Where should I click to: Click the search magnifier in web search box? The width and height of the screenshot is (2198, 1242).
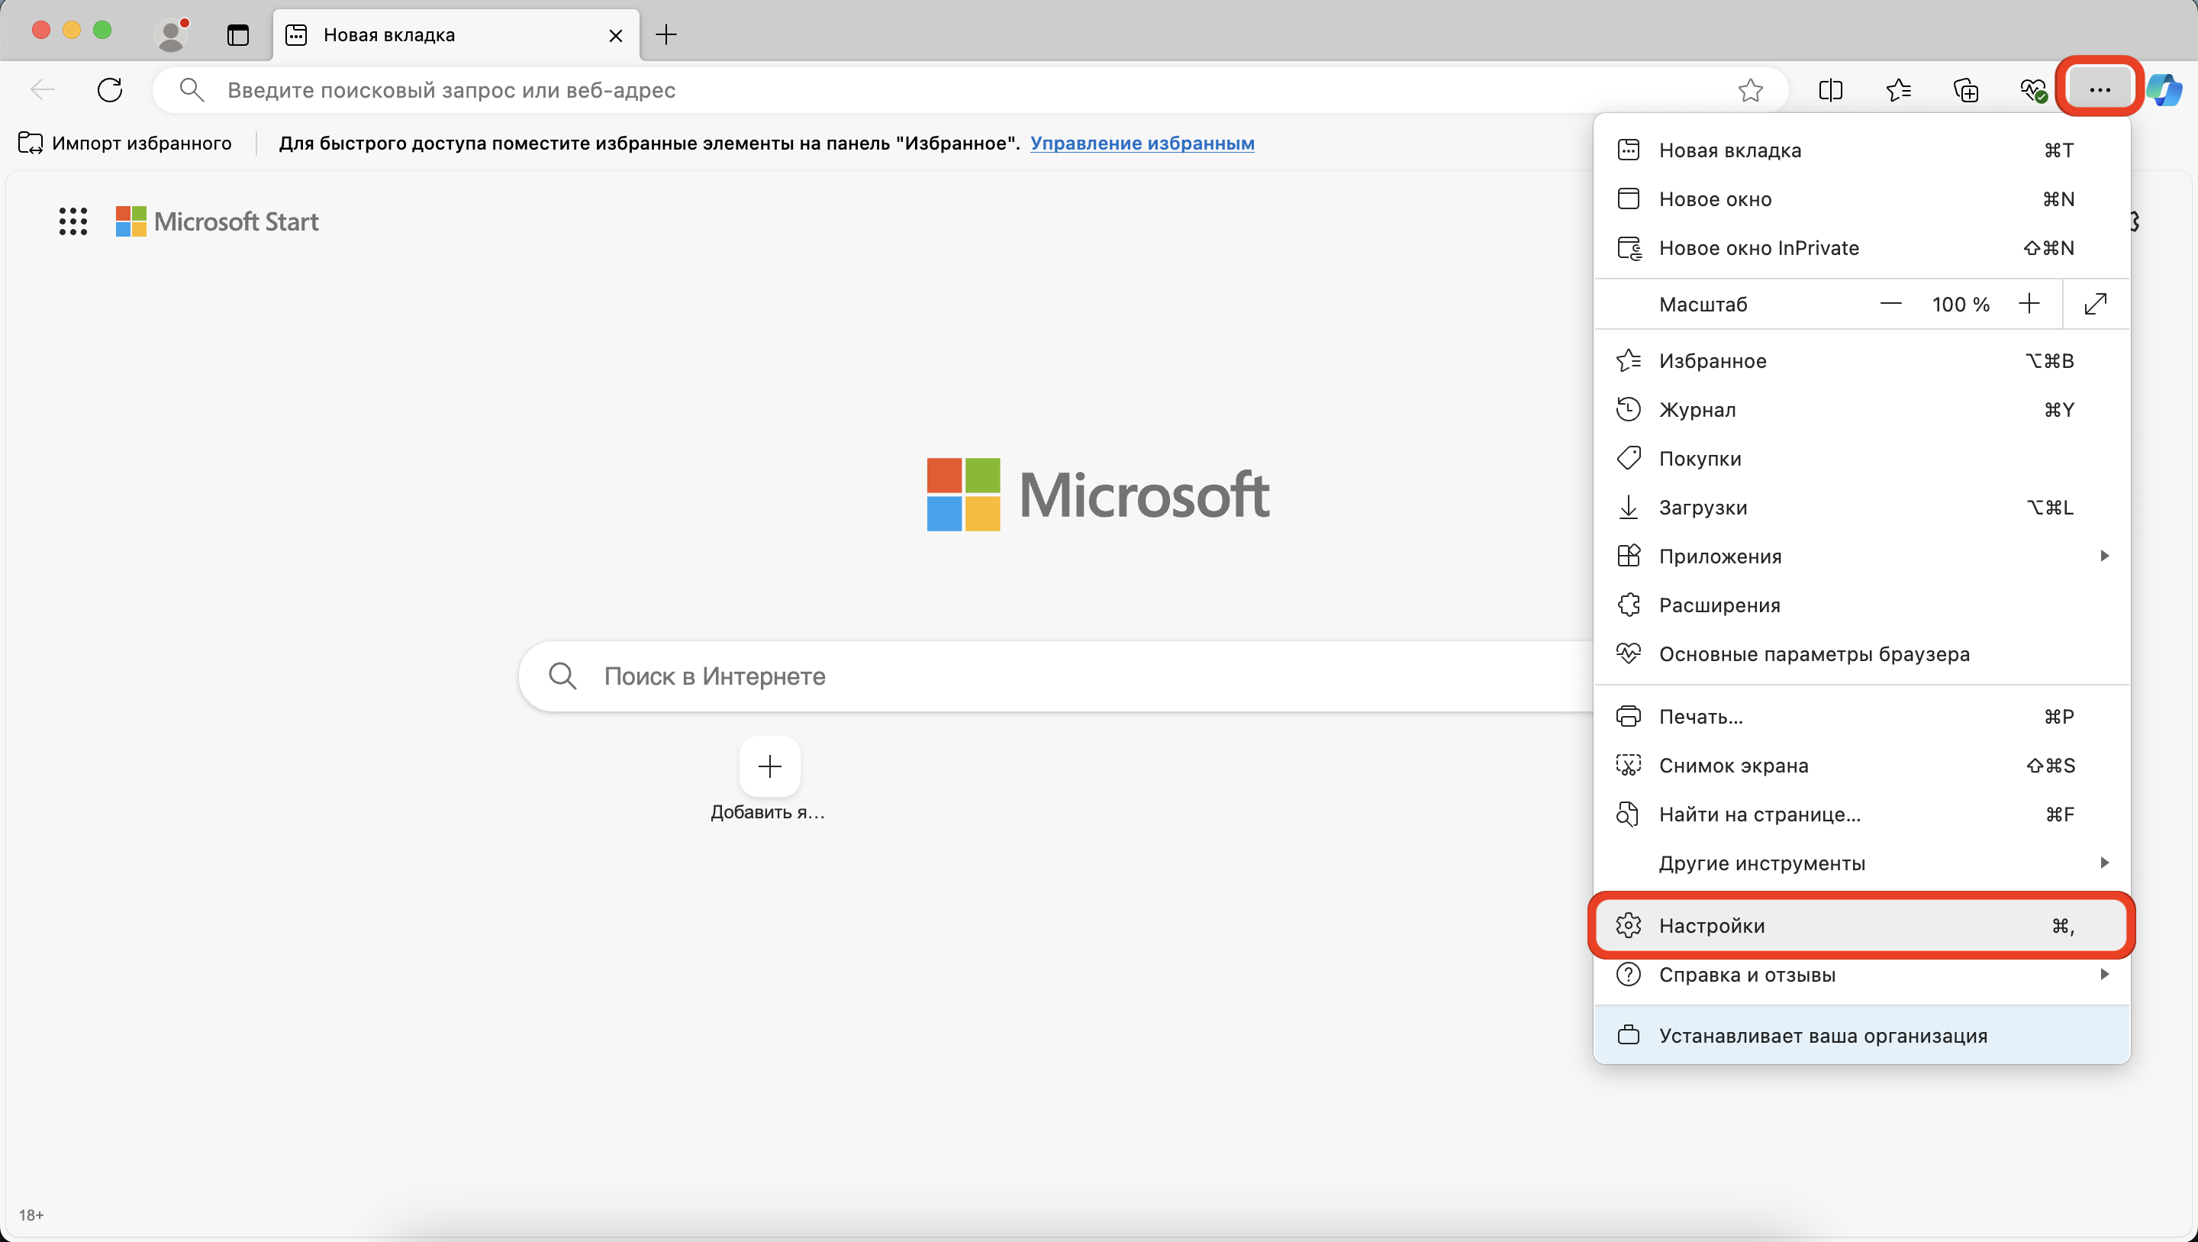pyautogui.click(x=562, y=676)
